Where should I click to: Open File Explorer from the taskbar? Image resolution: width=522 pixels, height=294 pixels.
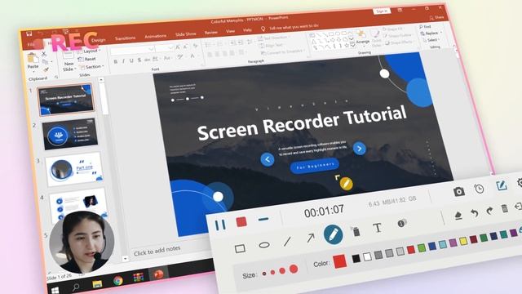(x=97, y=284)
